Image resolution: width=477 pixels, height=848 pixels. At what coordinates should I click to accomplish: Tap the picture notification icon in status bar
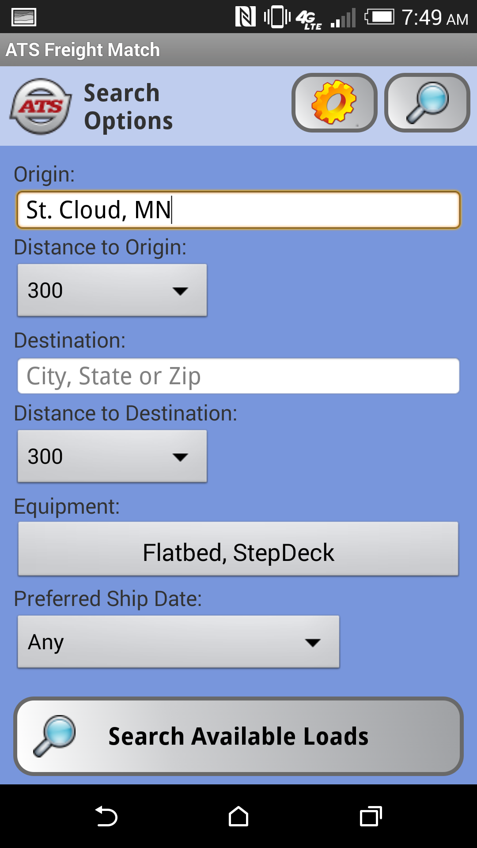click(x=24, y=18)
